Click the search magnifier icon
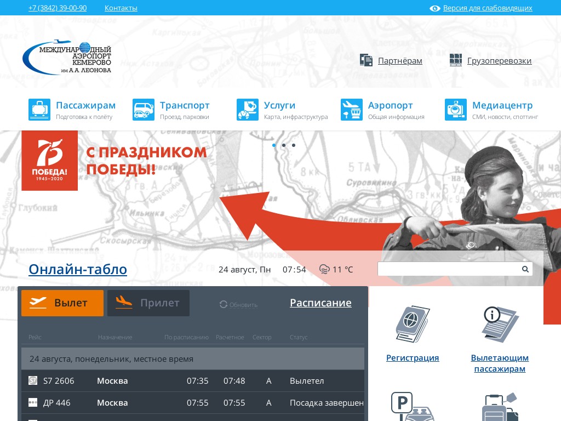The width and height of the screenshot is (561, 421). coord(525,269)
